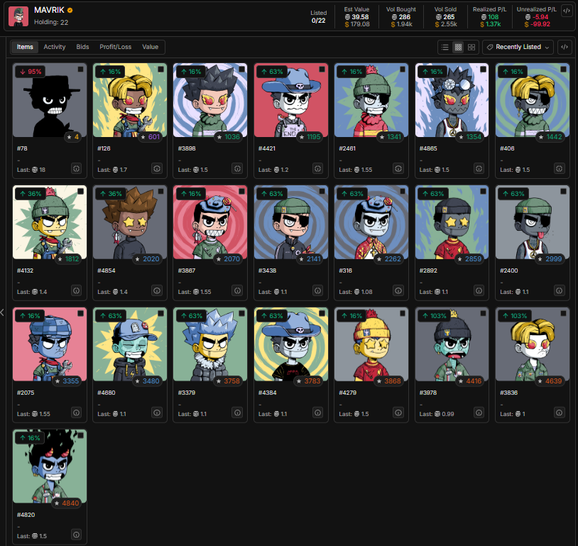Viewport: 578px width, 546px height.
Task: Open info icon for item #2461
Action: tap(398, 168)
